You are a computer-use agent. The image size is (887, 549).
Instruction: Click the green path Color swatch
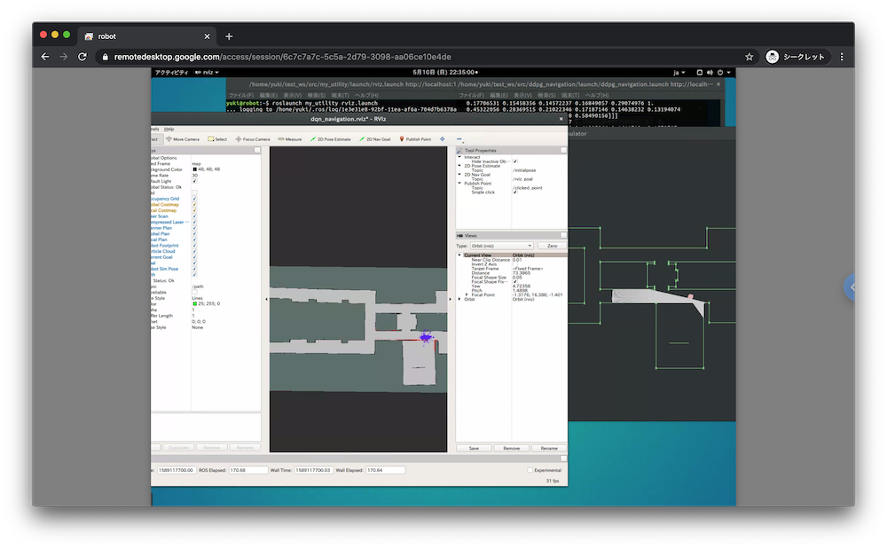tap(194, 303)
